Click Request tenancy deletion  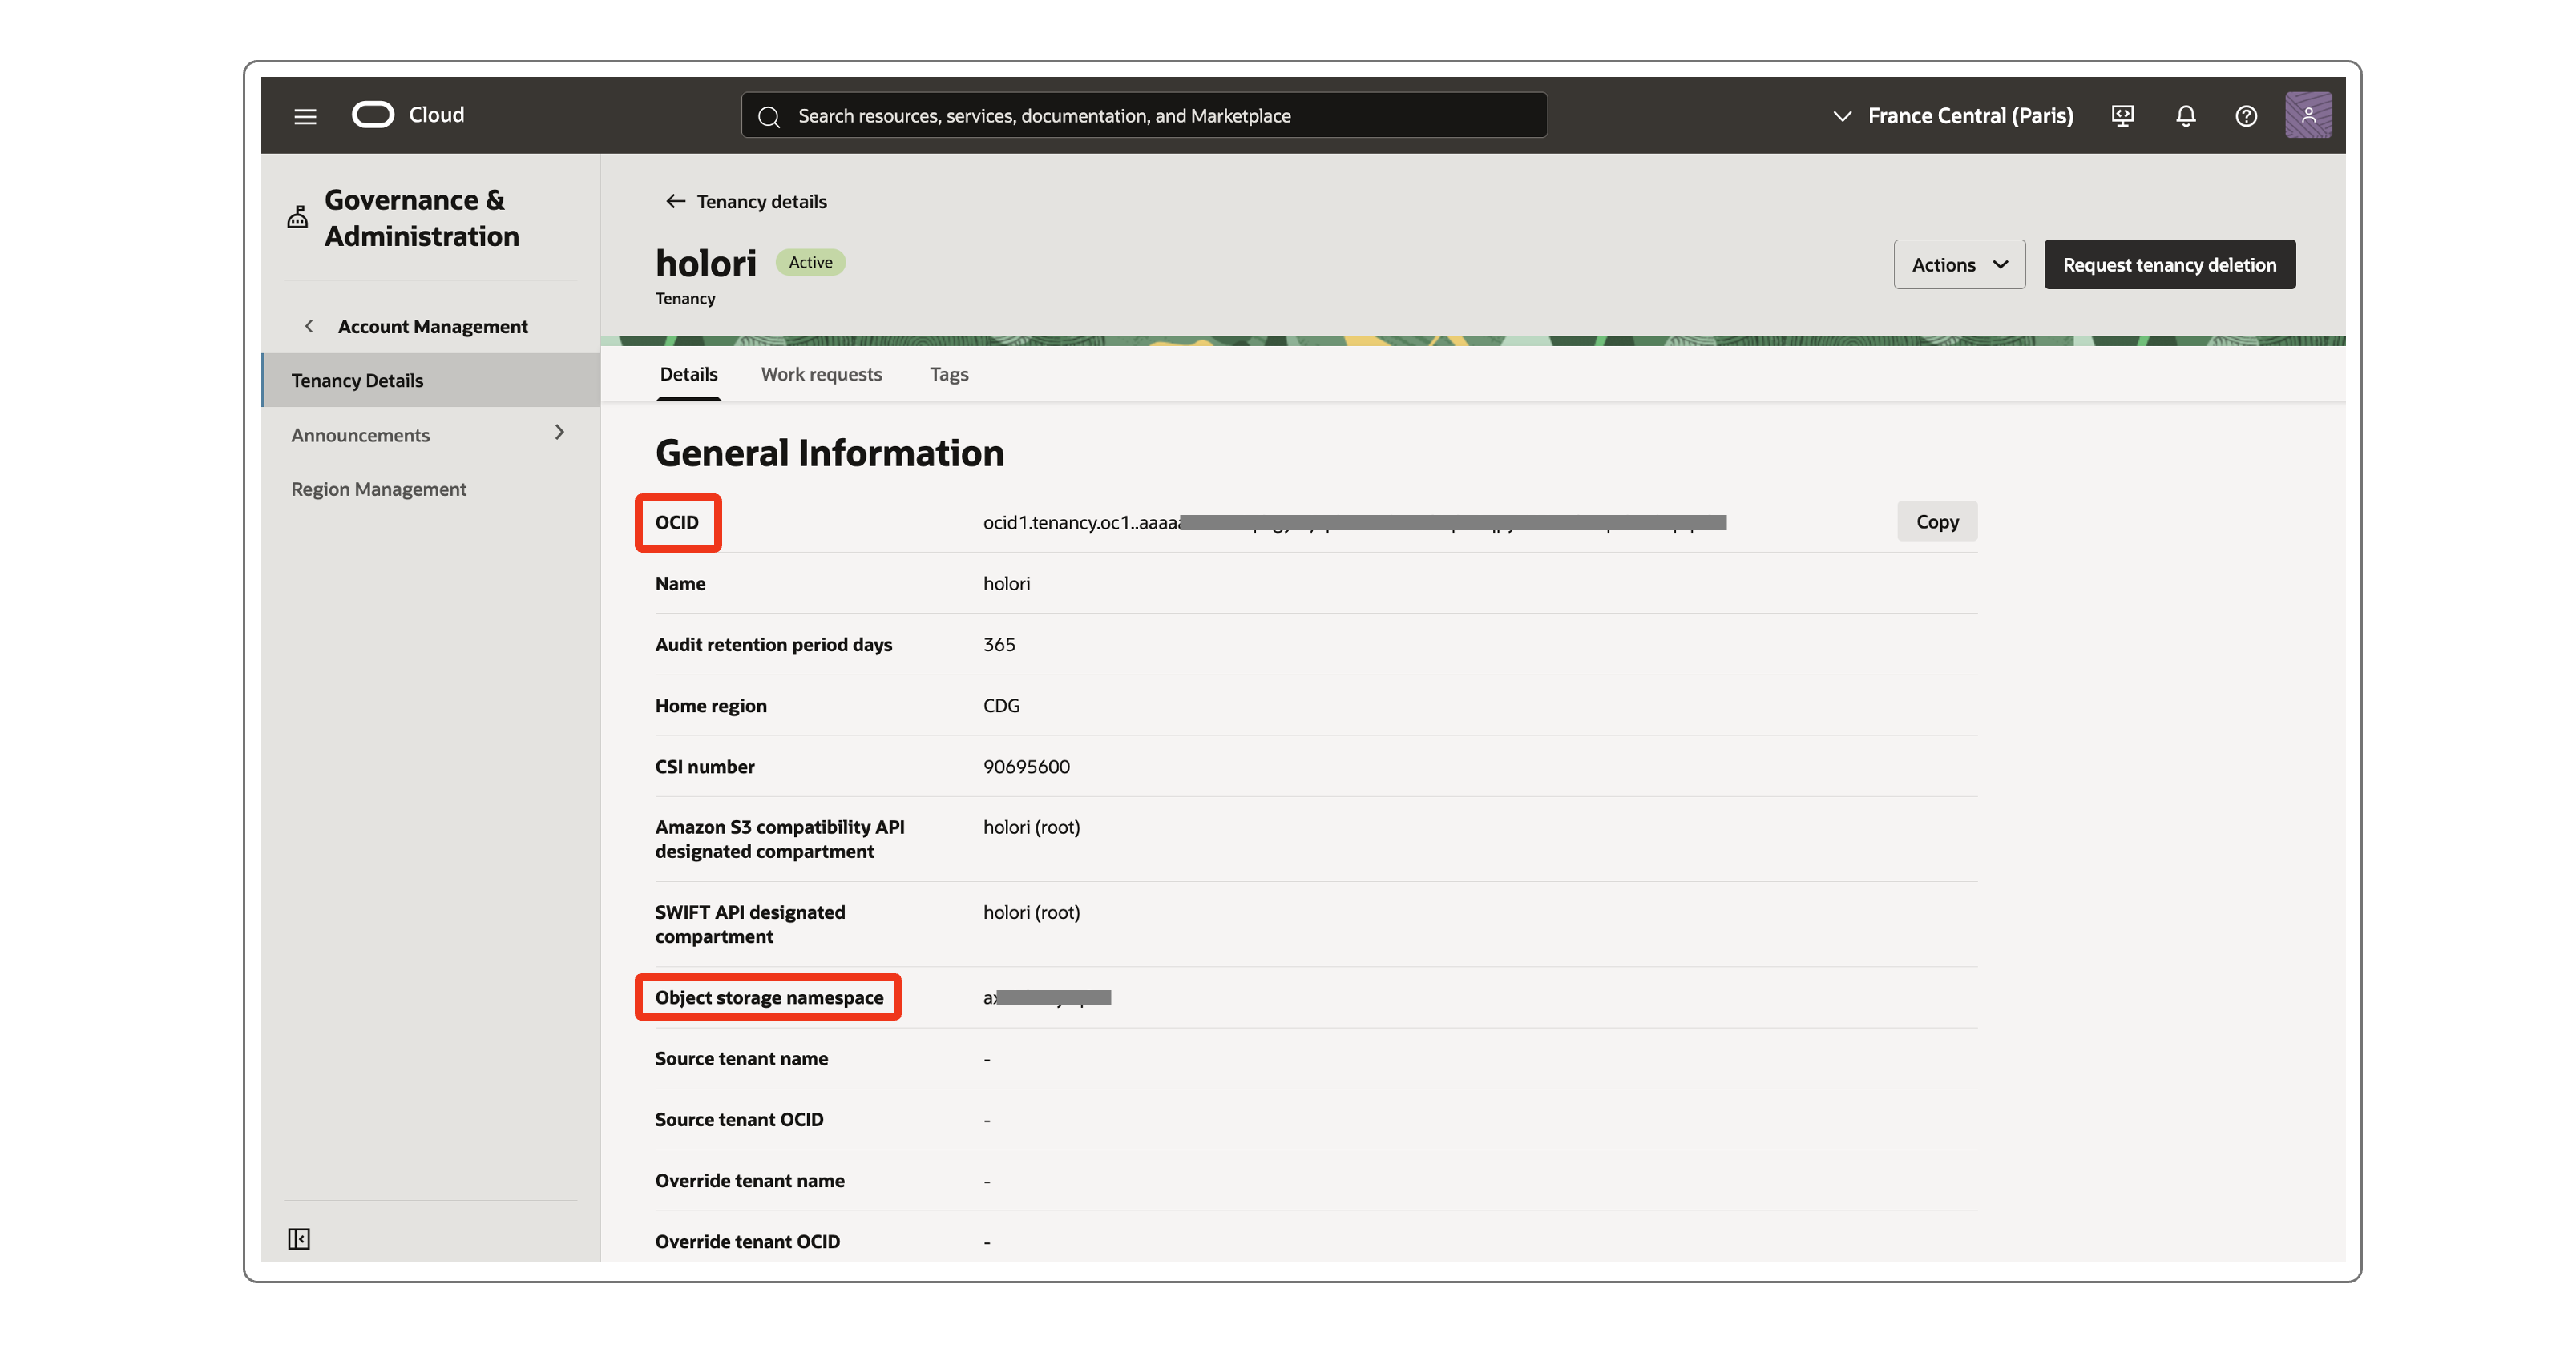(2168, 264)
